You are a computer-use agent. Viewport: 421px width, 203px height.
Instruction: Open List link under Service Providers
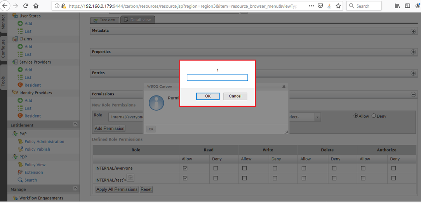(x=28, y=78)
